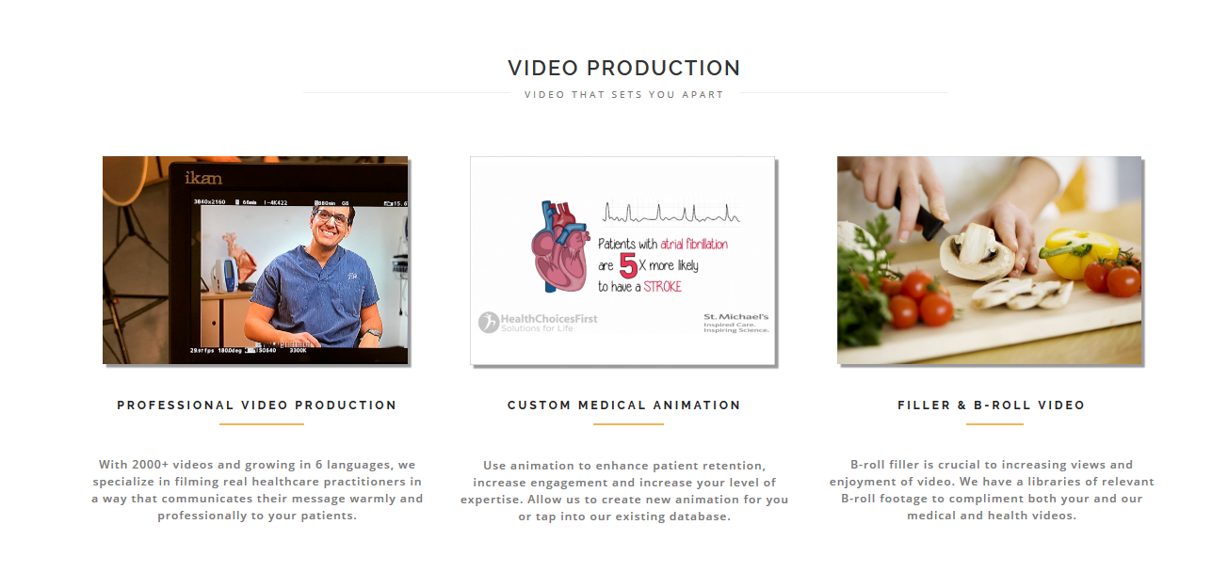
Task: Click the St. Michael's logo in the image
Action: (x=736, y=323)
